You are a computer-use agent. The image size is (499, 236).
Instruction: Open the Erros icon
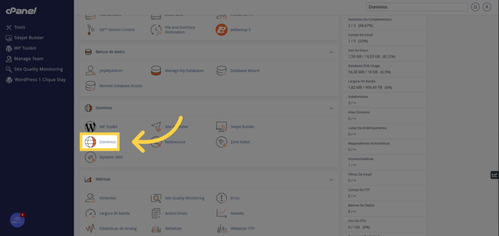pos(222,198)
